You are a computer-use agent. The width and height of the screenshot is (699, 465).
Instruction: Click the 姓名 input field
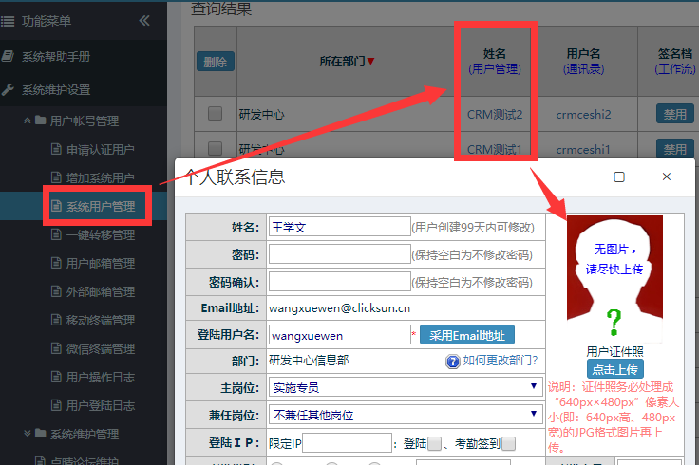(339, 227)
